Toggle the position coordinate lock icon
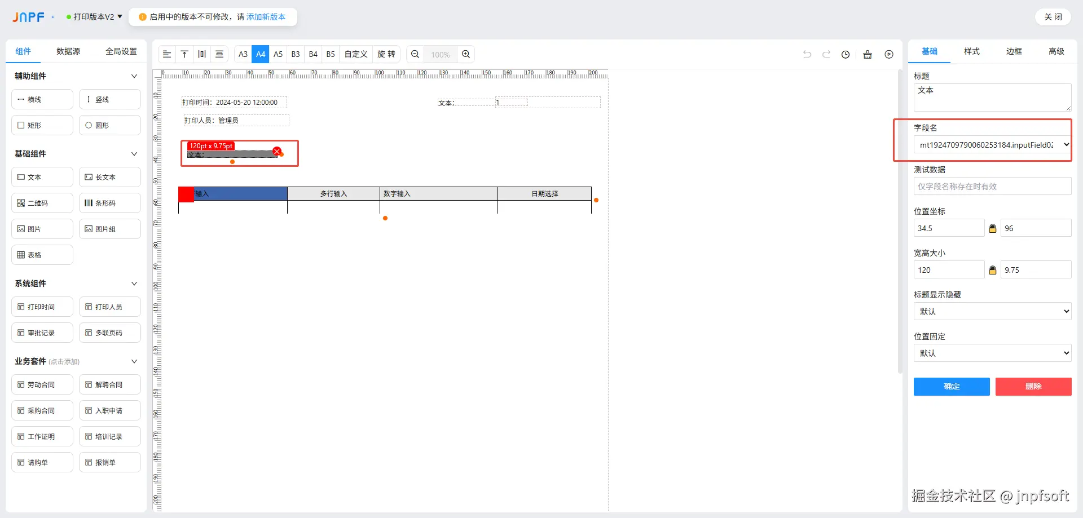The height and width of the screenshot is (518, 1083). (x=993, y=228)
